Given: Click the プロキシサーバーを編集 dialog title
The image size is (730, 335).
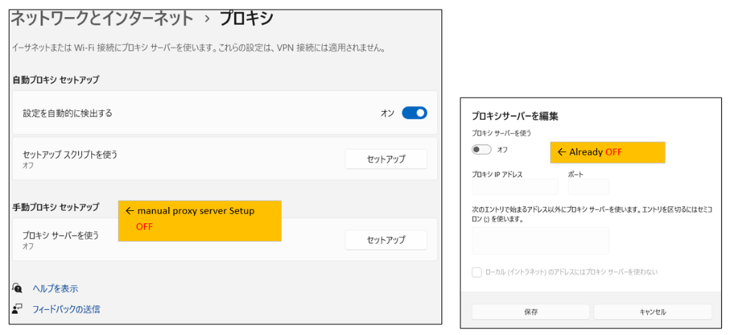Looking at the screenshot, I should click(x=515, y=116).
